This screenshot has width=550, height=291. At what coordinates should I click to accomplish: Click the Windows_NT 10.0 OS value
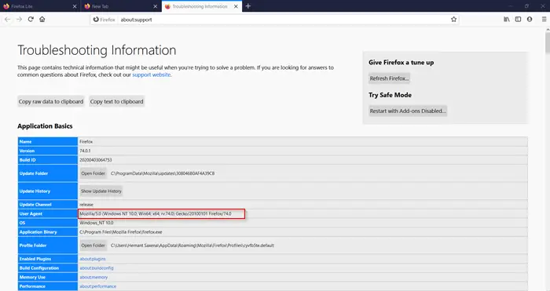[97, 223]
